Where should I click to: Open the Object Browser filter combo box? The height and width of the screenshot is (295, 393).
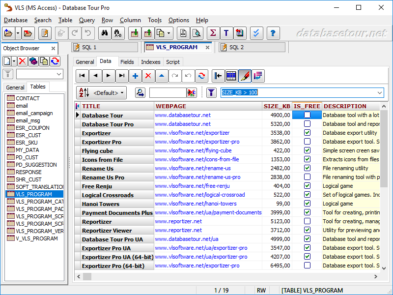(x=59, y=74)
